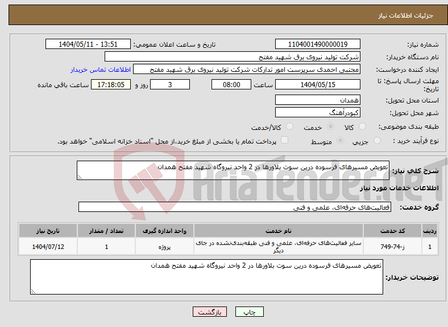Click the تاریخ نیاز column header
The height and width of the screenshot is (327, 448).
tap(48, 231)
